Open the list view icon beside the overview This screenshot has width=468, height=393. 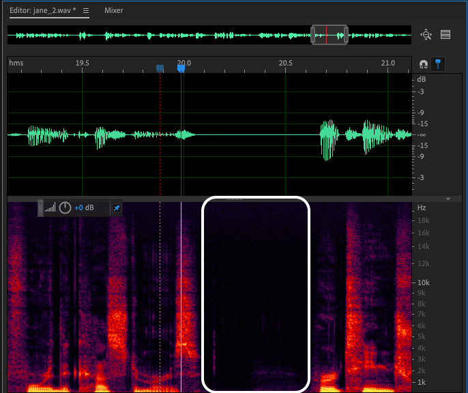pos(445,35)
